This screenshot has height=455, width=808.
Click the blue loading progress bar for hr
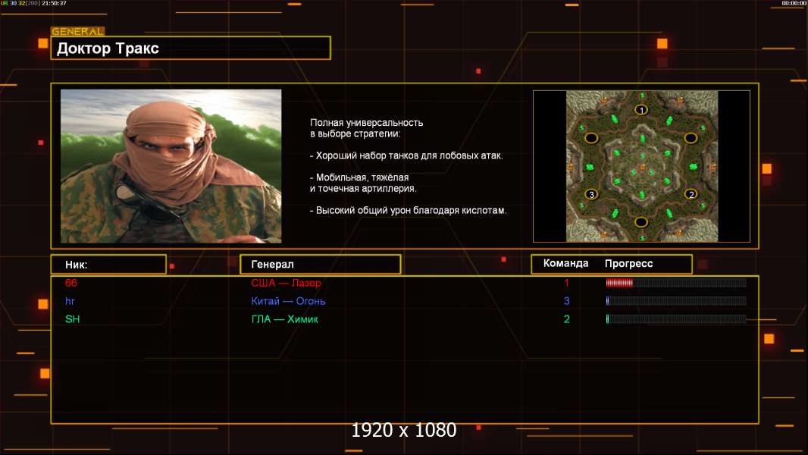676,301
